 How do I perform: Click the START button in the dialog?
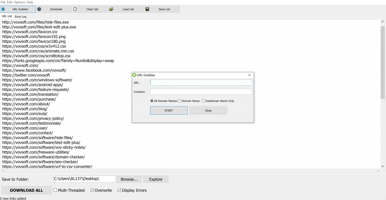tap(169, 111)
